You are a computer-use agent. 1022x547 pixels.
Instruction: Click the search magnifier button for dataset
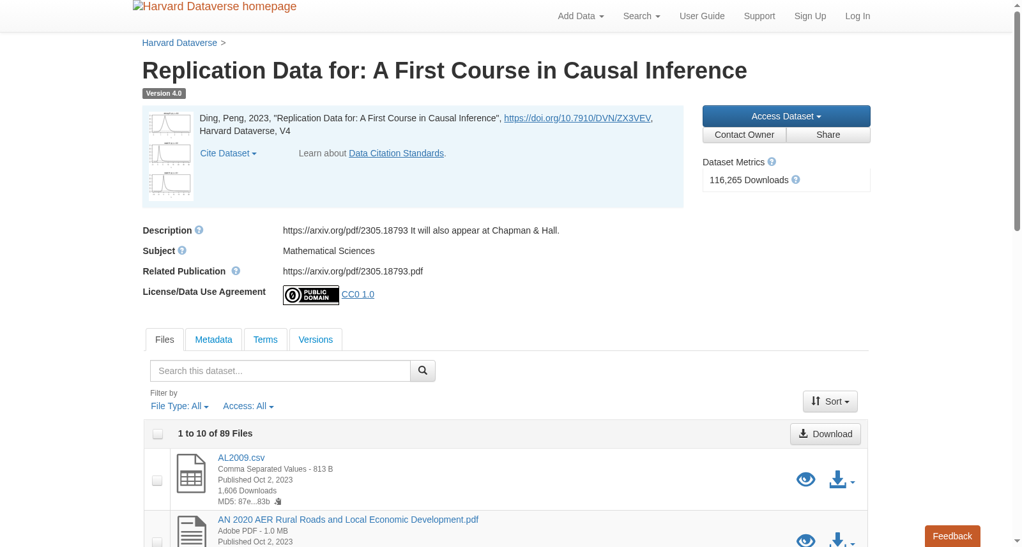coord(422,371)
